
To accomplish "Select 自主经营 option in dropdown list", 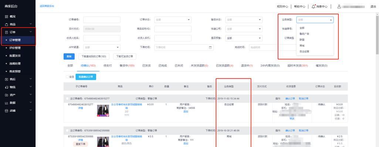I will pos(315,51).
